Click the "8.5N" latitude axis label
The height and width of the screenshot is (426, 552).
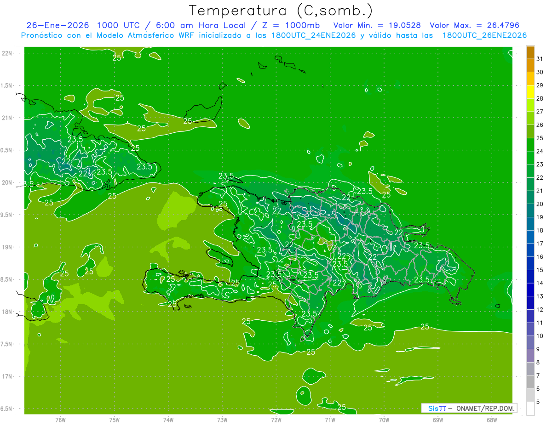click(x=7, y=279)
